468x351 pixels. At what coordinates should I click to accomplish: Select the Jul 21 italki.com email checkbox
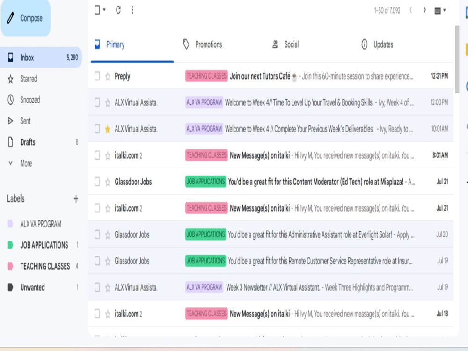click(97, 208)
